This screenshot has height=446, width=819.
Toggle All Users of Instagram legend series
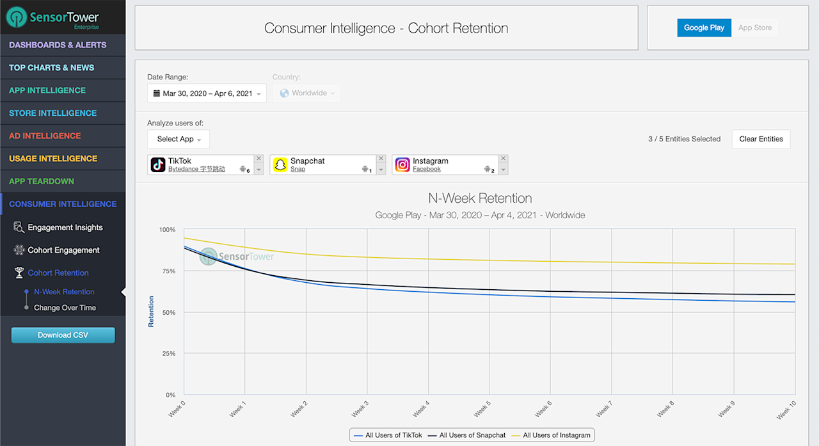550,435
